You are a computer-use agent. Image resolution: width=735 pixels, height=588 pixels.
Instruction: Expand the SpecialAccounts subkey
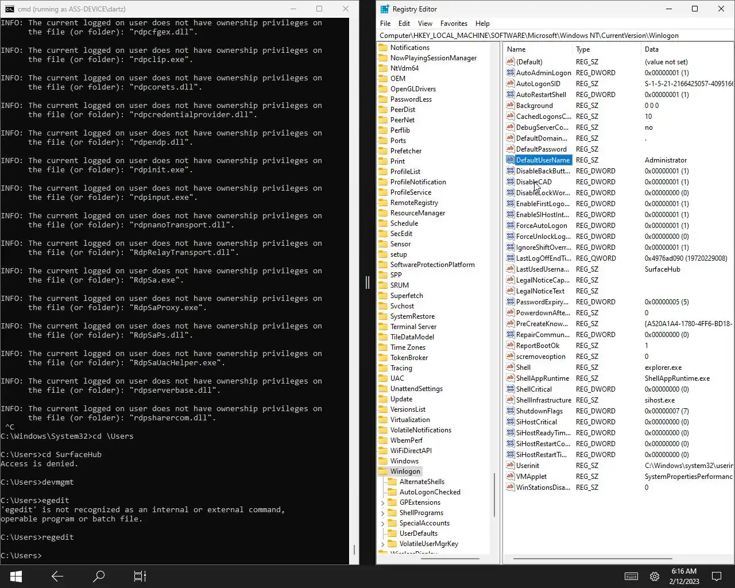tap(383, 523)
